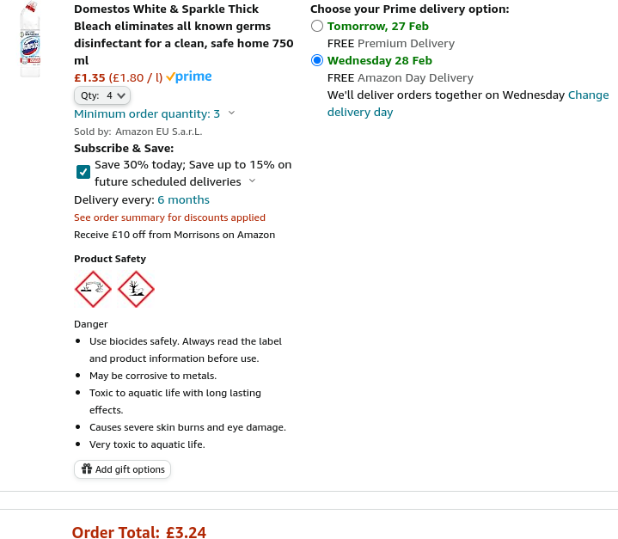The image size is (618, 539).
Task: Click the Morrisons £10 off offer text
Action: tap(174, 235)
